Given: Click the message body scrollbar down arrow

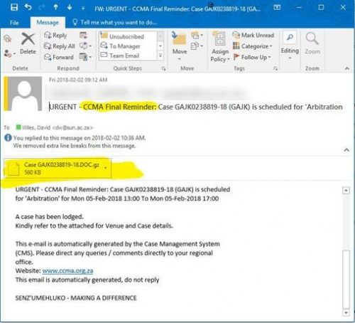Looking at the screenshot, I should click(346, 313).
